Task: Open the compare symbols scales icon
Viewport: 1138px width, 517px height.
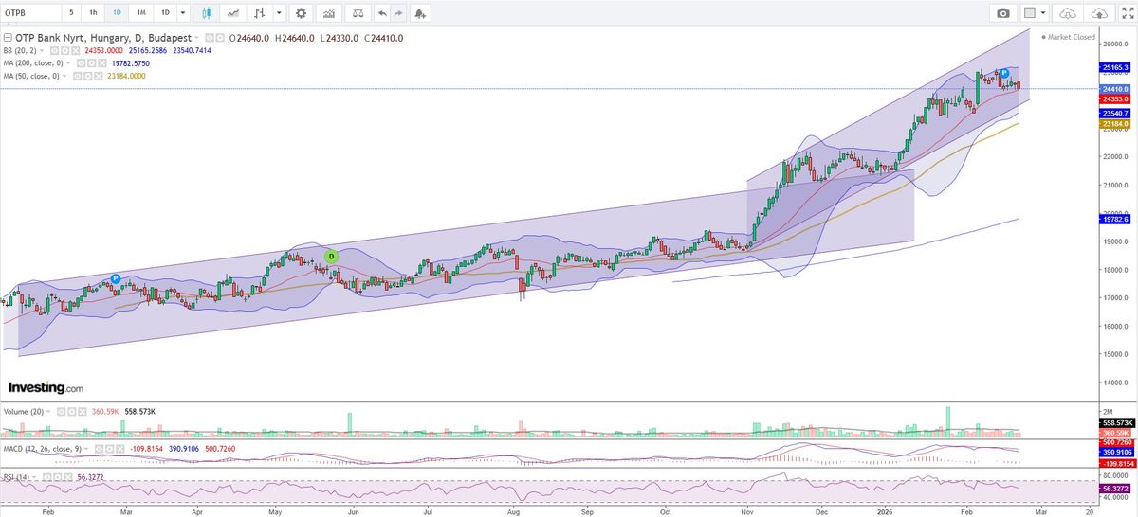Action: (358, 13)
